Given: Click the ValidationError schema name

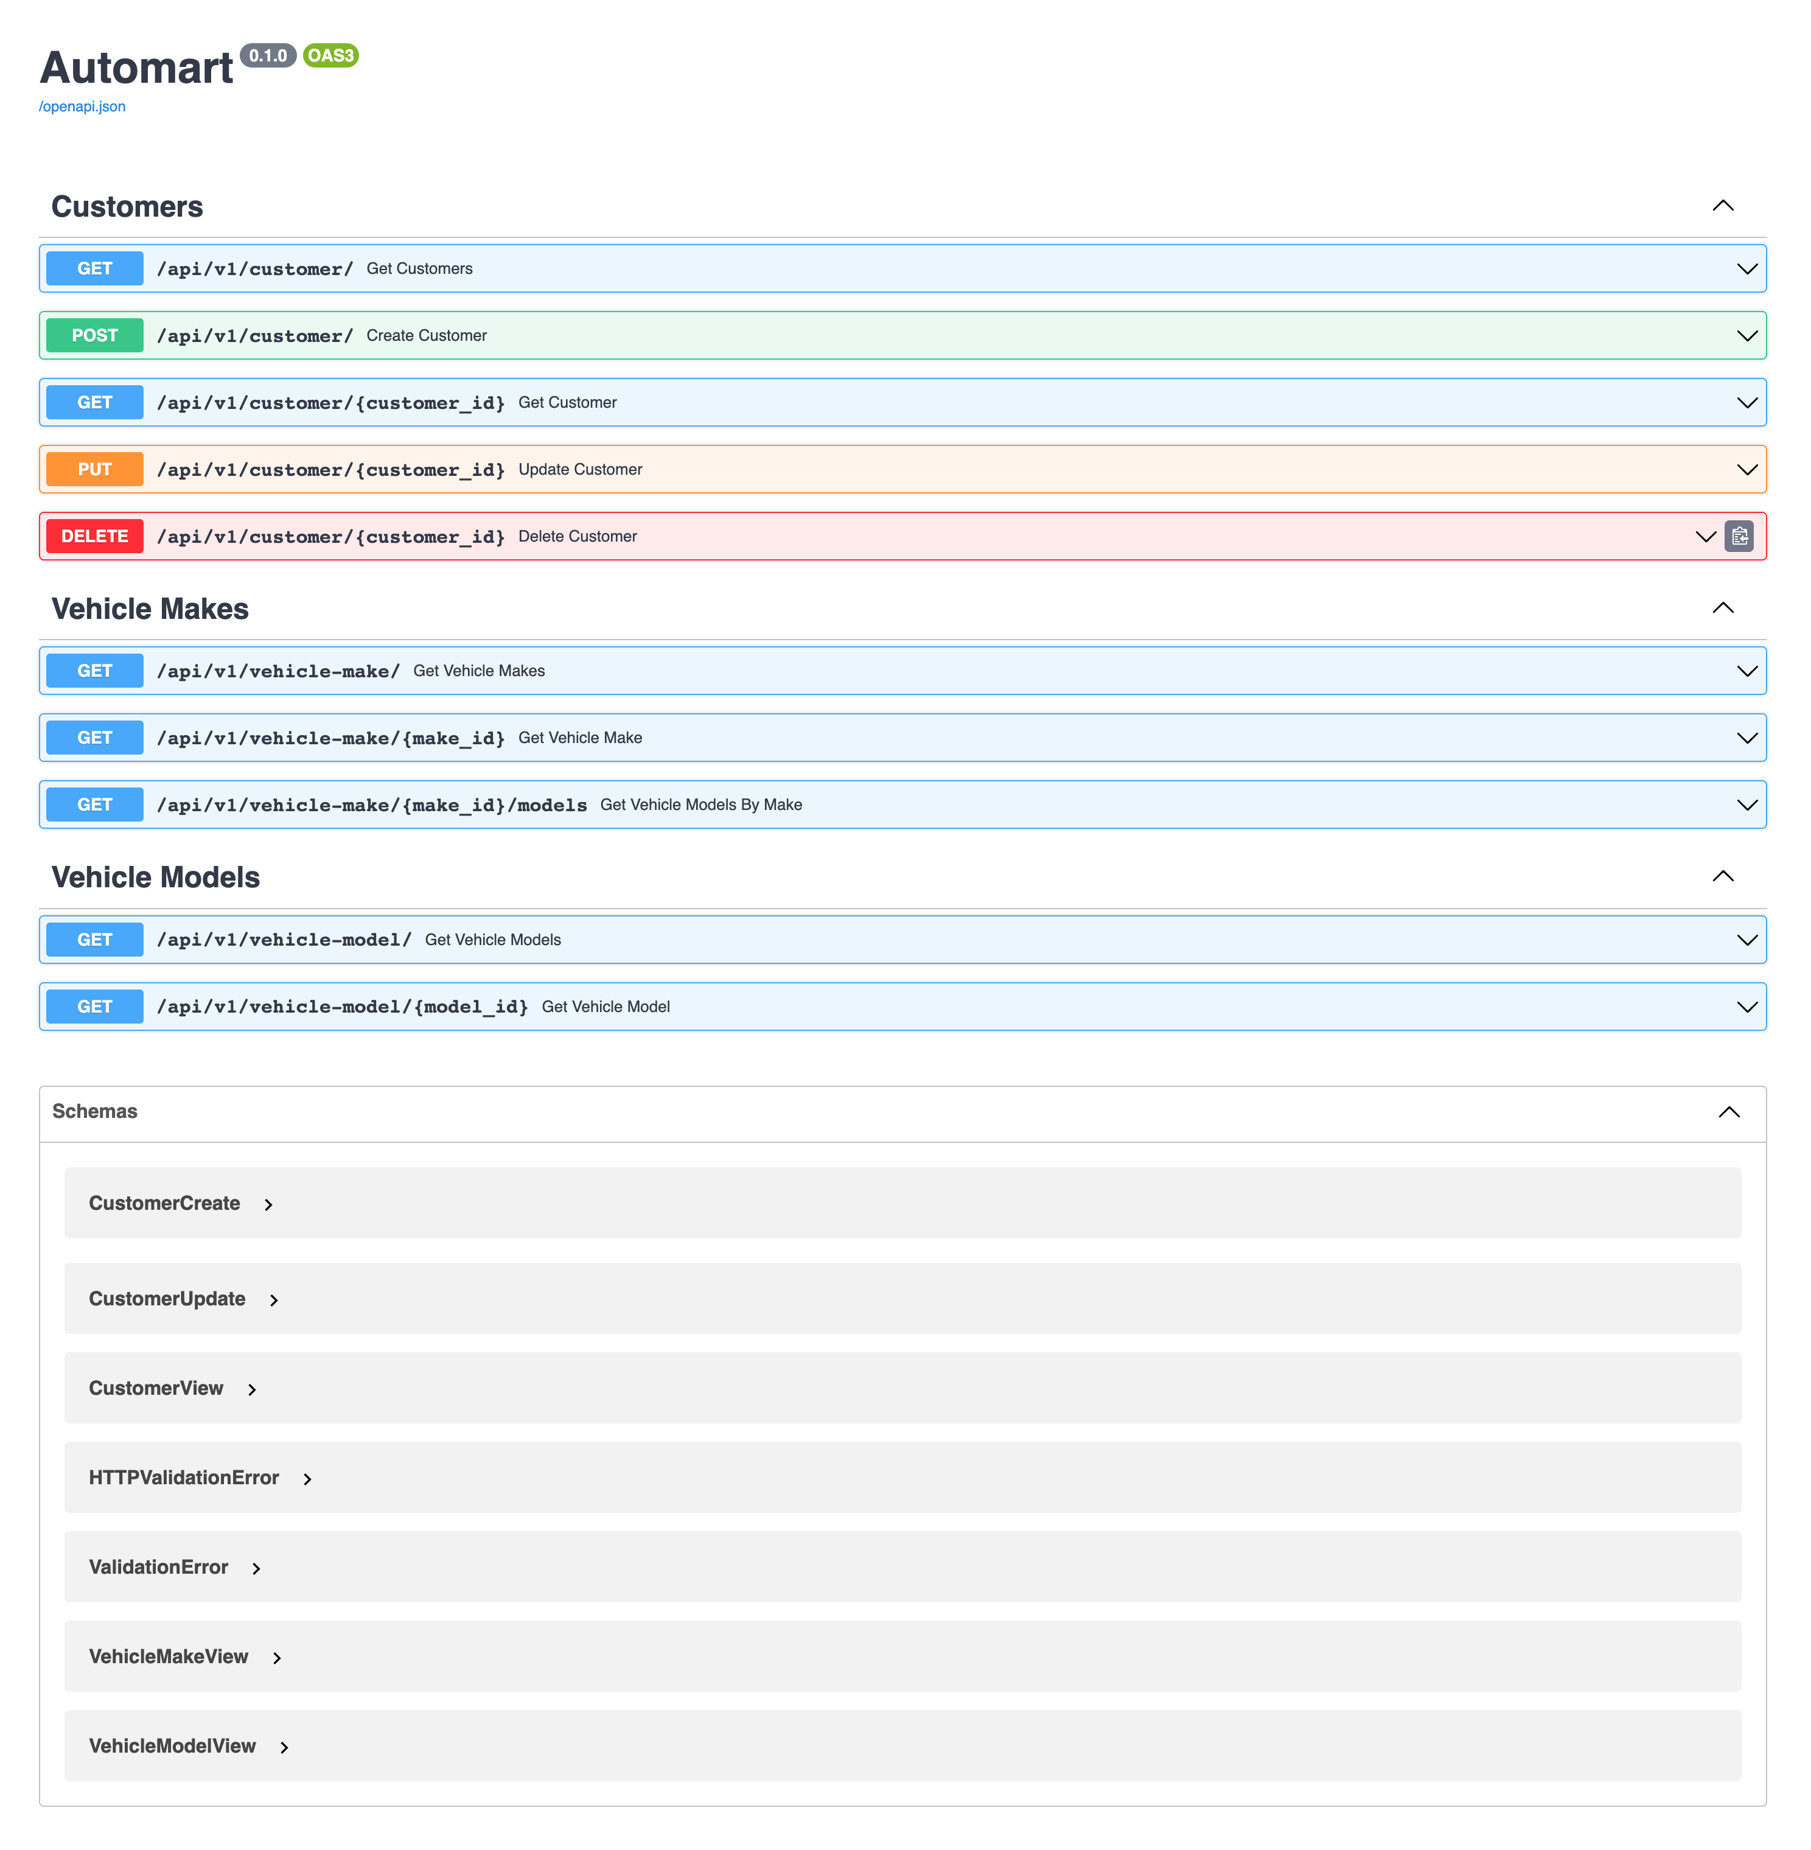Looking at the screenshot, I should pos(159,1566).
